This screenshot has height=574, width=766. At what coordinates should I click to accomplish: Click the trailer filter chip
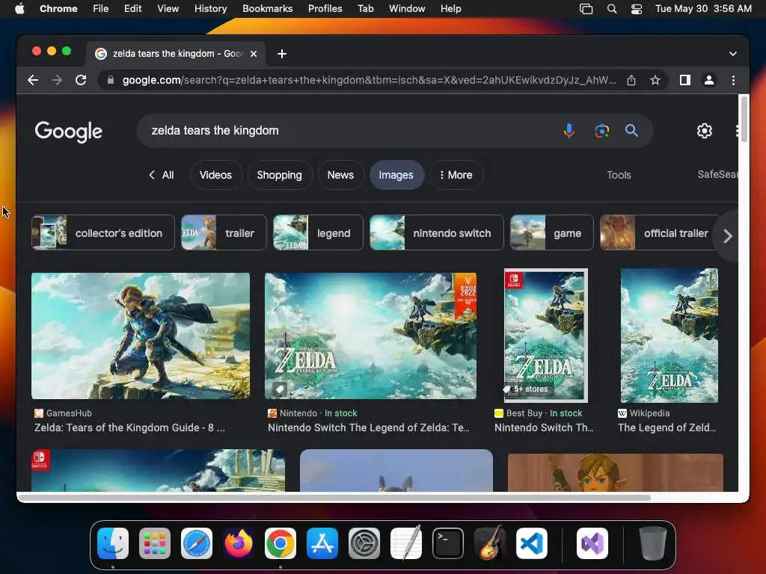point(224,233)
